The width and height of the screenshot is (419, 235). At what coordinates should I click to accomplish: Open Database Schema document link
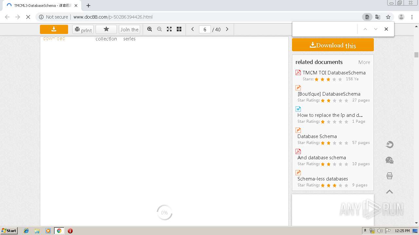coord(317,136)
